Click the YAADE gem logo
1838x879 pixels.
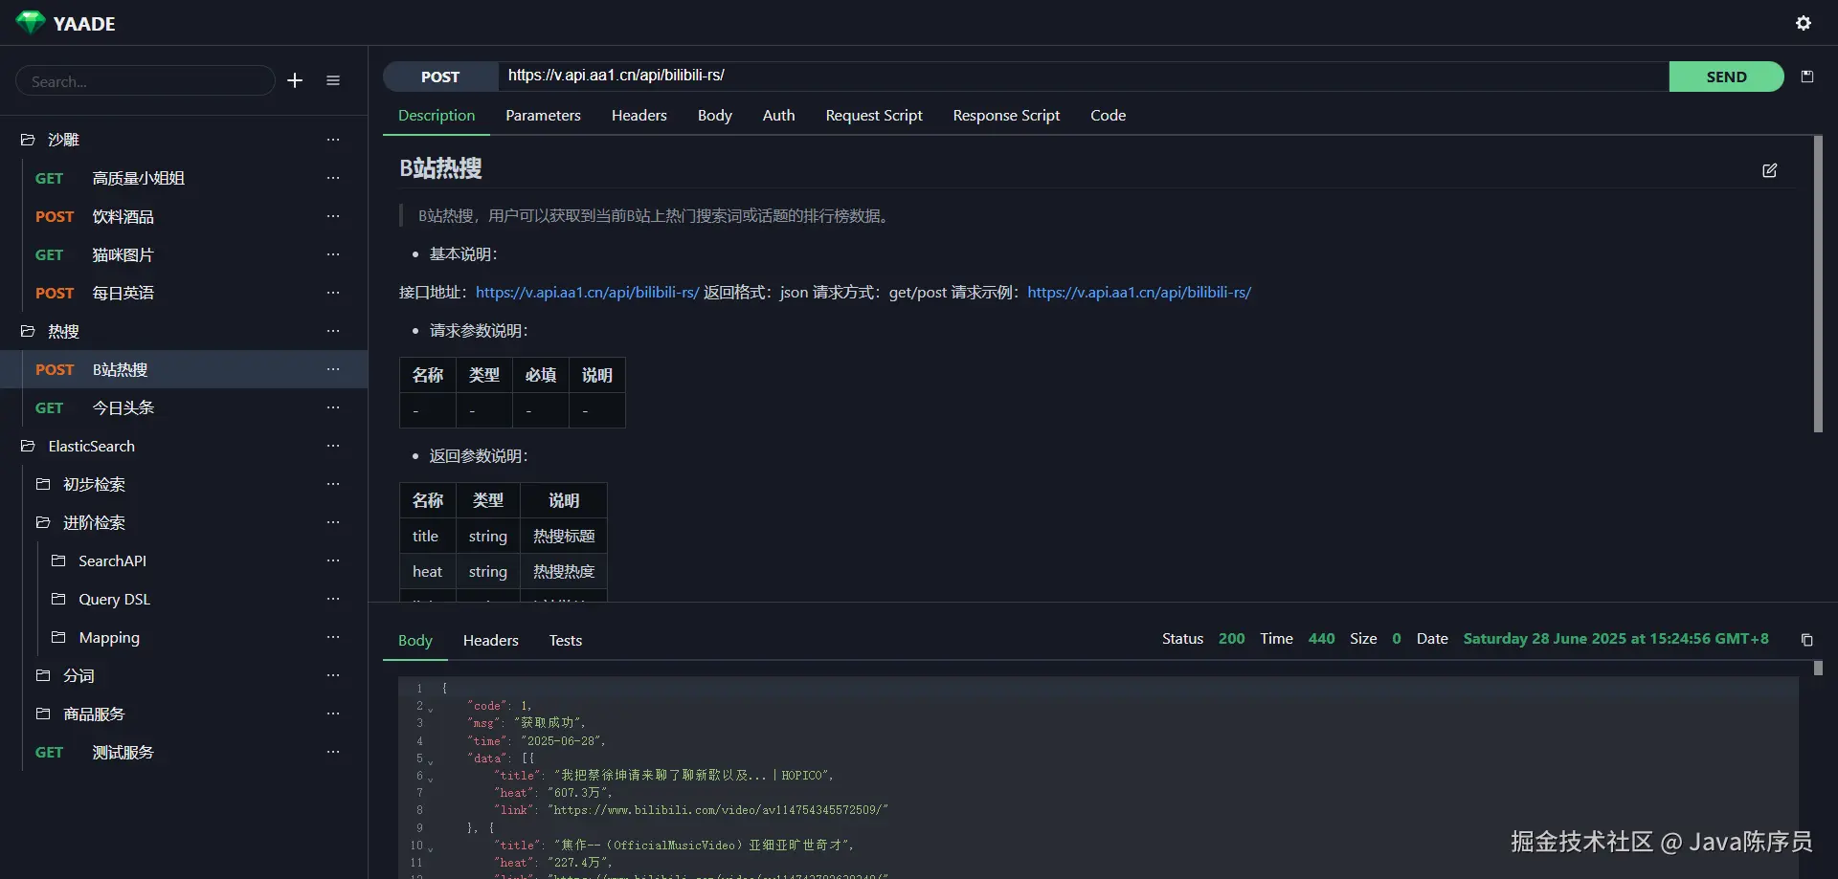[31, 23]
